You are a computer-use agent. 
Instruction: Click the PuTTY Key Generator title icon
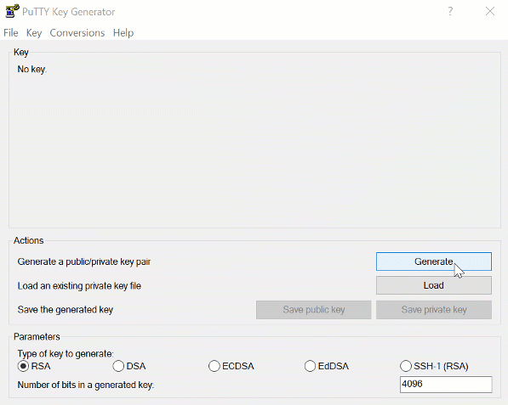[12, 11]
